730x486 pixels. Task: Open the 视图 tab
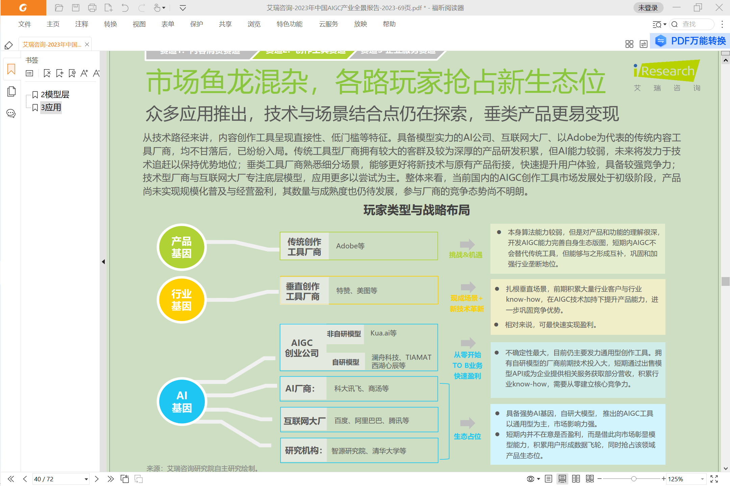click(x=139, y=24)
